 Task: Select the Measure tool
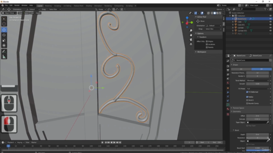pos(4,57)
